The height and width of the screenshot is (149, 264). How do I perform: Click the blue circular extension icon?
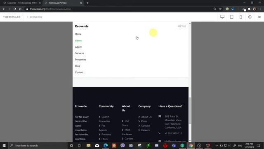pos(233,9)
